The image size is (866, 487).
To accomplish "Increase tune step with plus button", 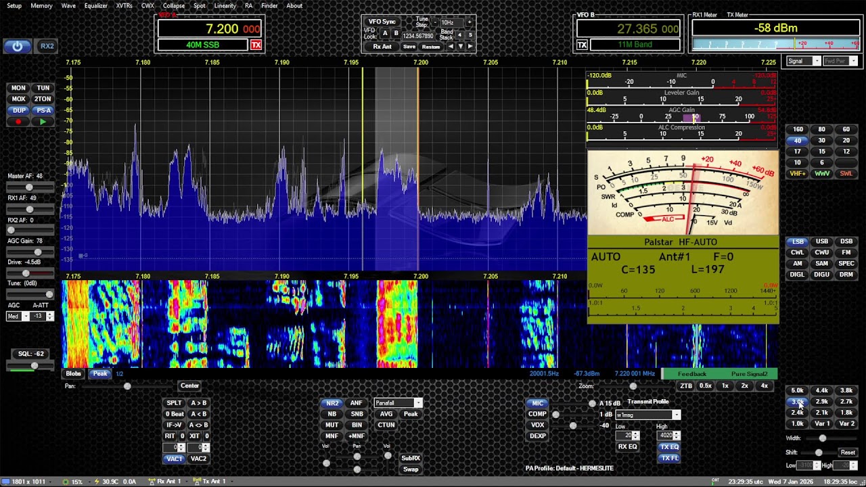I will pyautogui.click(x=469, y=22).
